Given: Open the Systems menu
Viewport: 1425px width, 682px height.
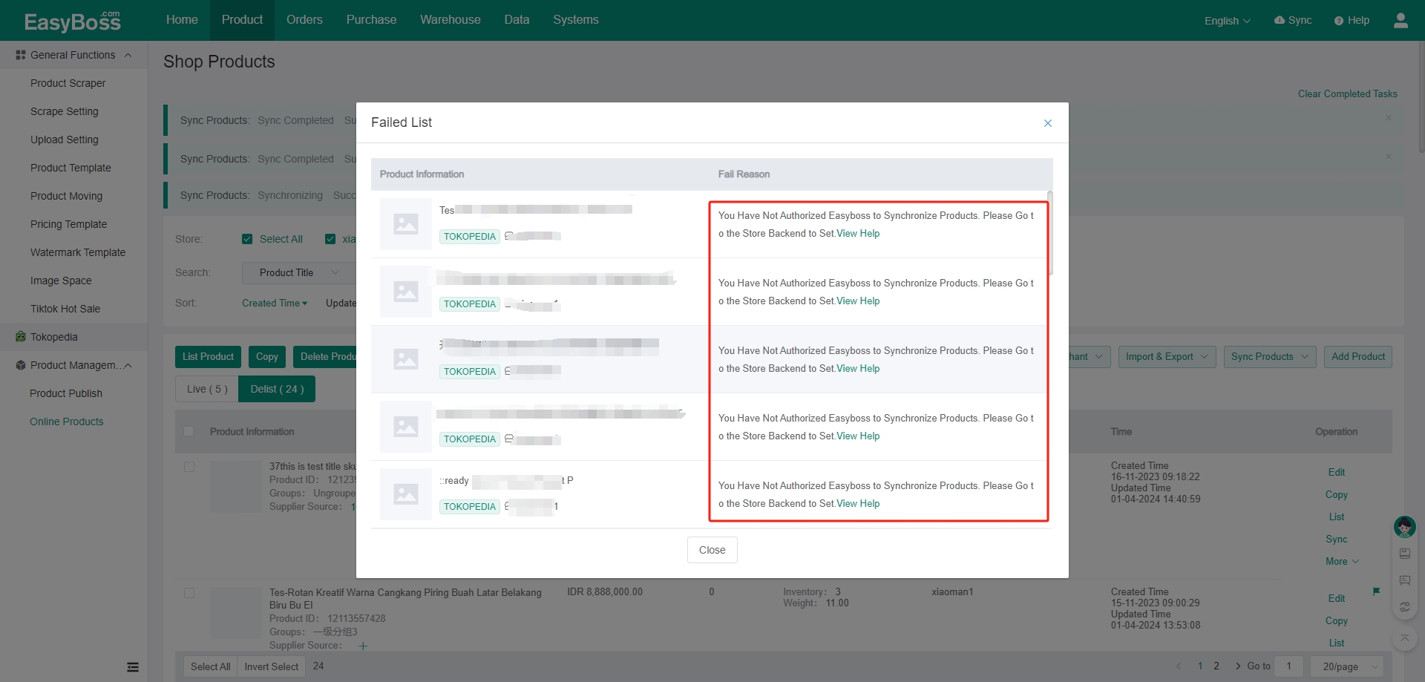Looking at the screenshot, I should click(x=575, y=20).
